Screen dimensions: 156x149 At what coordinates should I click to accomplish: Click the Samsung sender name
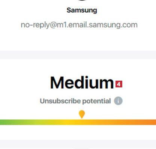click(82, 10)
